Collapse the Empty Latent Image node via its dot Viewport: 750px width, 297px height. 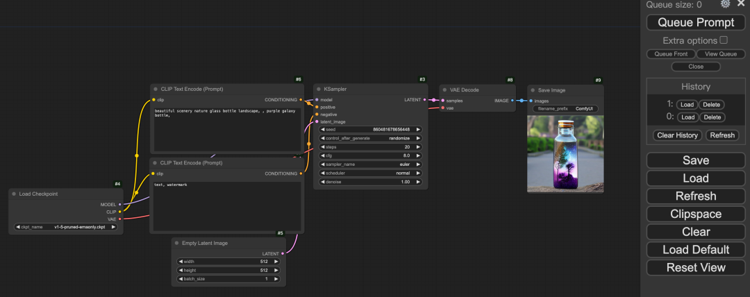click(x=176, y=243)
